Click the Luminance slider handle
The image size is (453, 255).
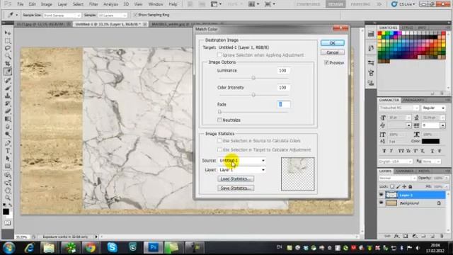253,78
